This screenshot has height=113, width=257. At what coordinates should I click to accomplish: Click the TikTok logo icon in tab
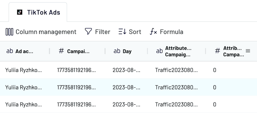(20, 12)
